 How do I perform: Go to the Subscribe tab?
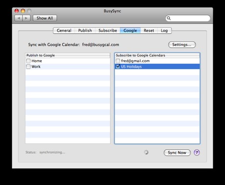click(108, 30)
